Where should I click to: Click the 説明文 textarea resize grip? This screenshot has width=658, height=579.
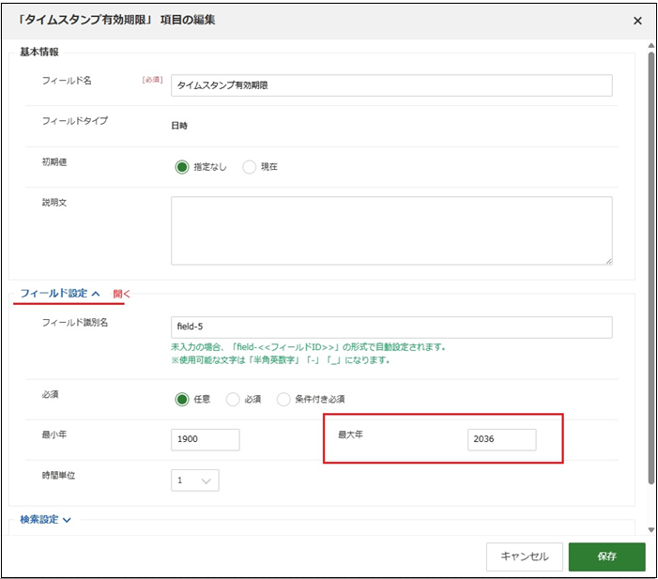(x=608, y=261)
